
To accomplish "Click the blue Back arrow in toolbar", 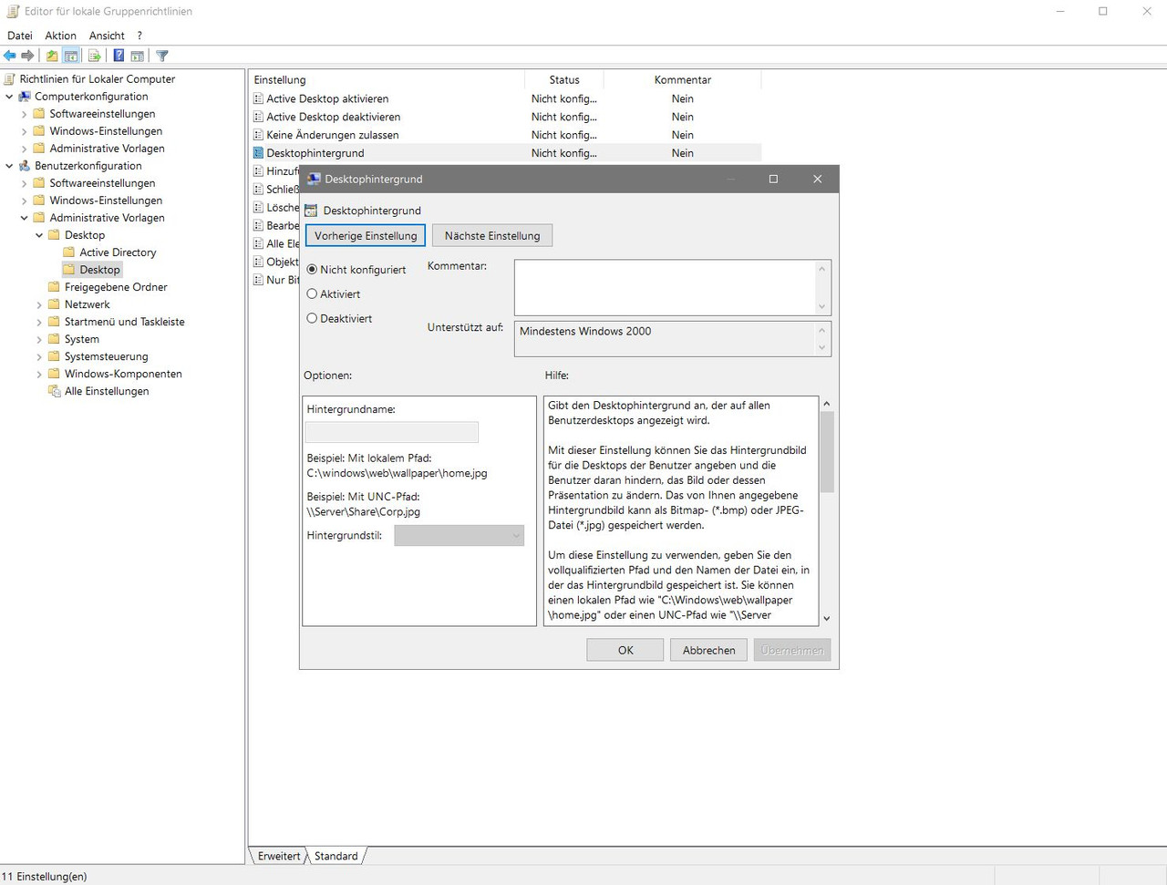I will click(10, 56).
